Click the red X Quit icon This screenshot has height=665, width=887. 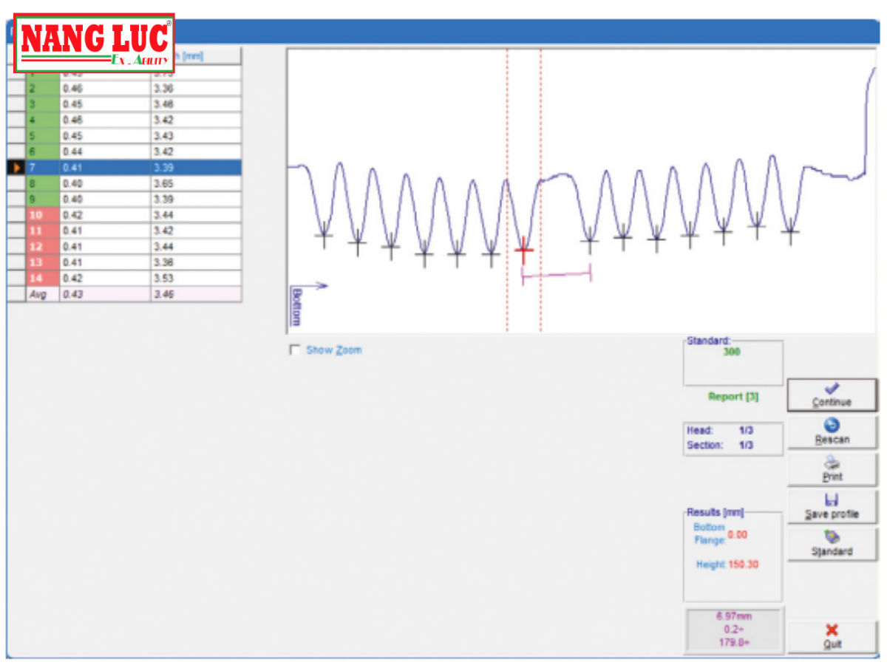832,630
